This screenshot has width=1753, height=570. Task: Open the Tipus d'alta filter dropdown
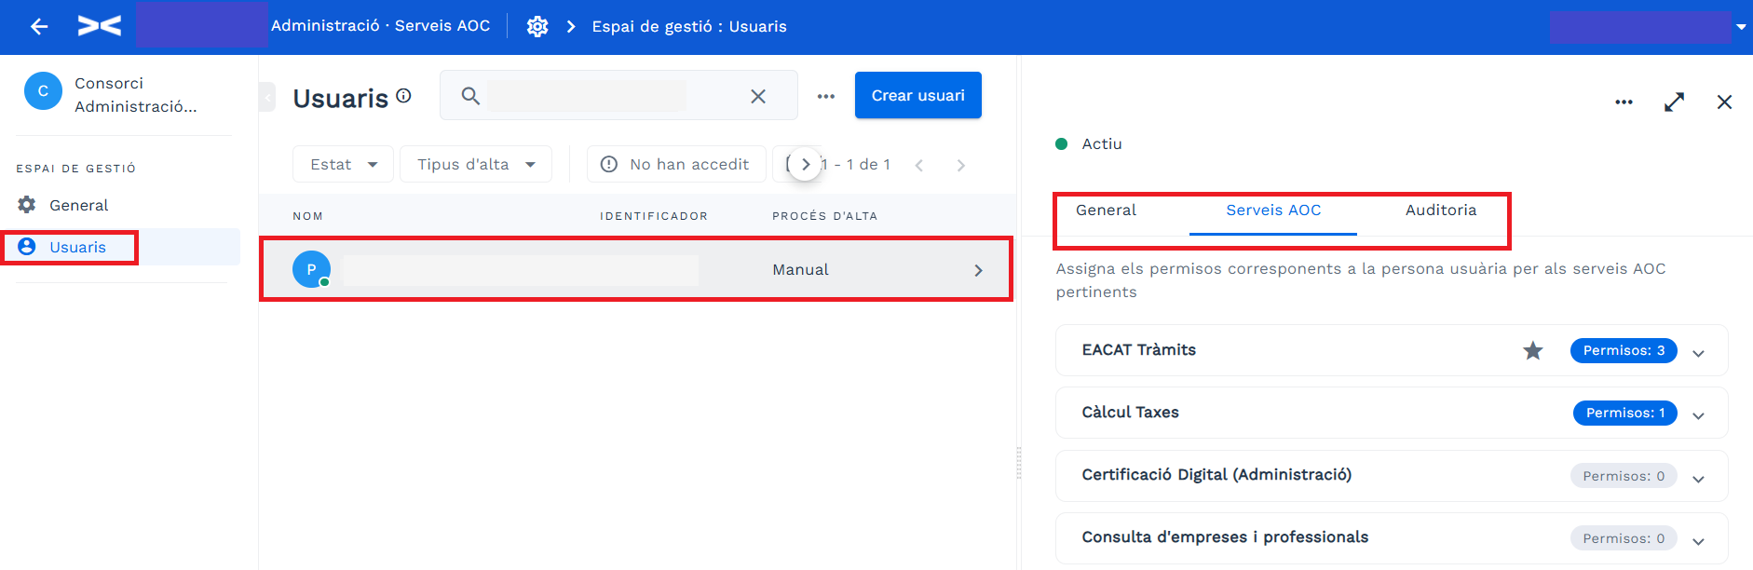point(476,164)
